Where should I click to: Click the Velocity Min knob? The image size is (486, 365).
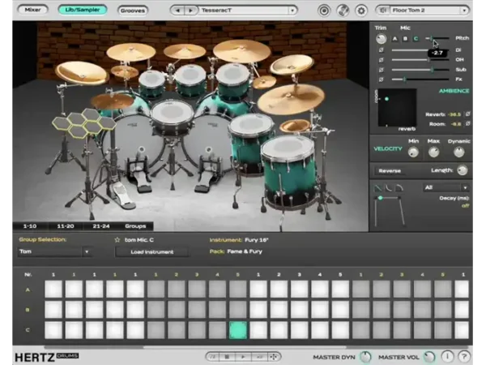(413, 152)
